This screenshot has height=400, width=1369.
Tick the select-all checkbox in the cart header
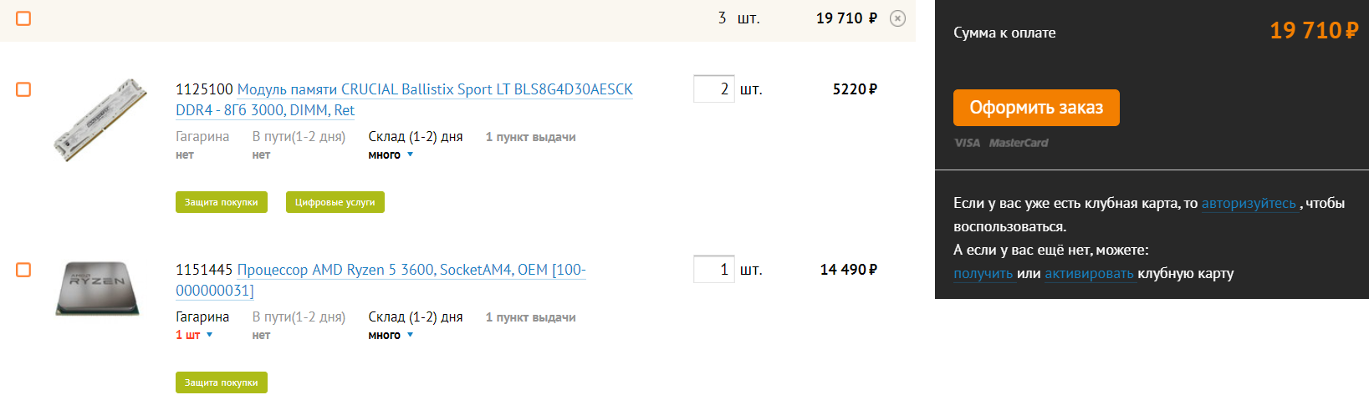pos(23,18)
